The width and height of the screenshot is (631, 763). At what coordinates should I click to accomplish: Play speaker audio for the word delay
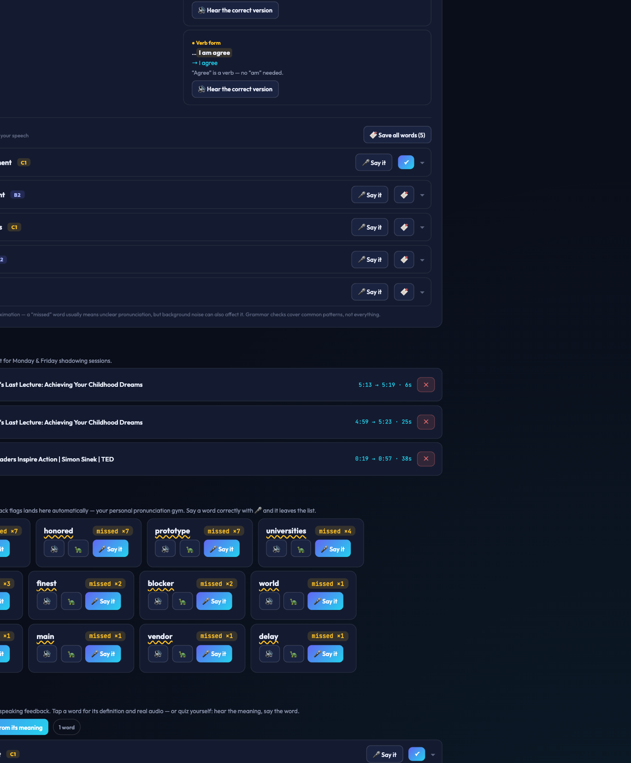[269, 654]
